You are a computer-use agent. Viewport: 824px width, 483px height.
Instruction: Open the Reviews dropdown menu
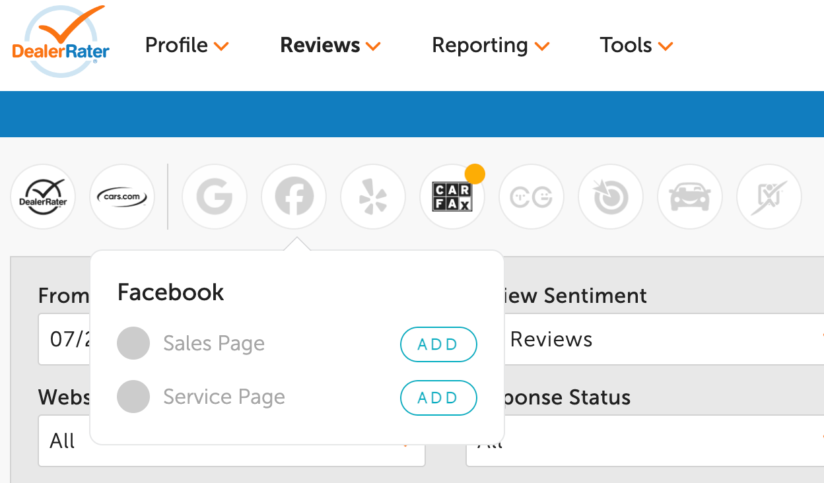point(330,46)
